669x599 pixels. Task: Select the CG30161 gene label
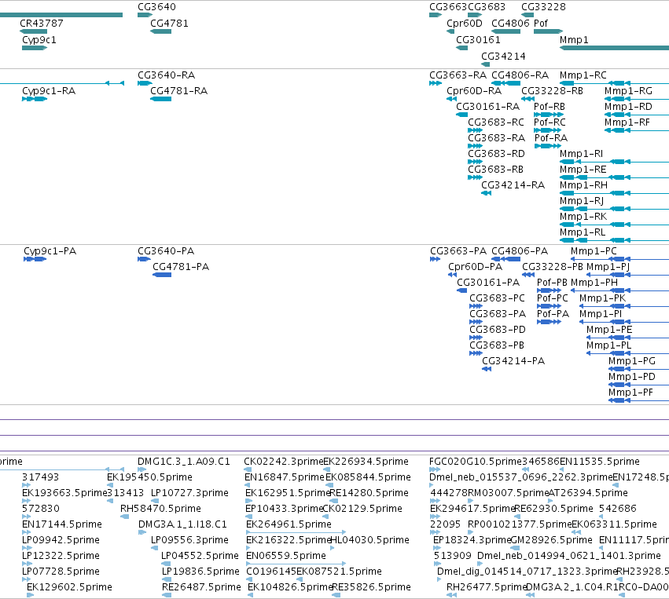pyautogui.click(x=478, y=39)
